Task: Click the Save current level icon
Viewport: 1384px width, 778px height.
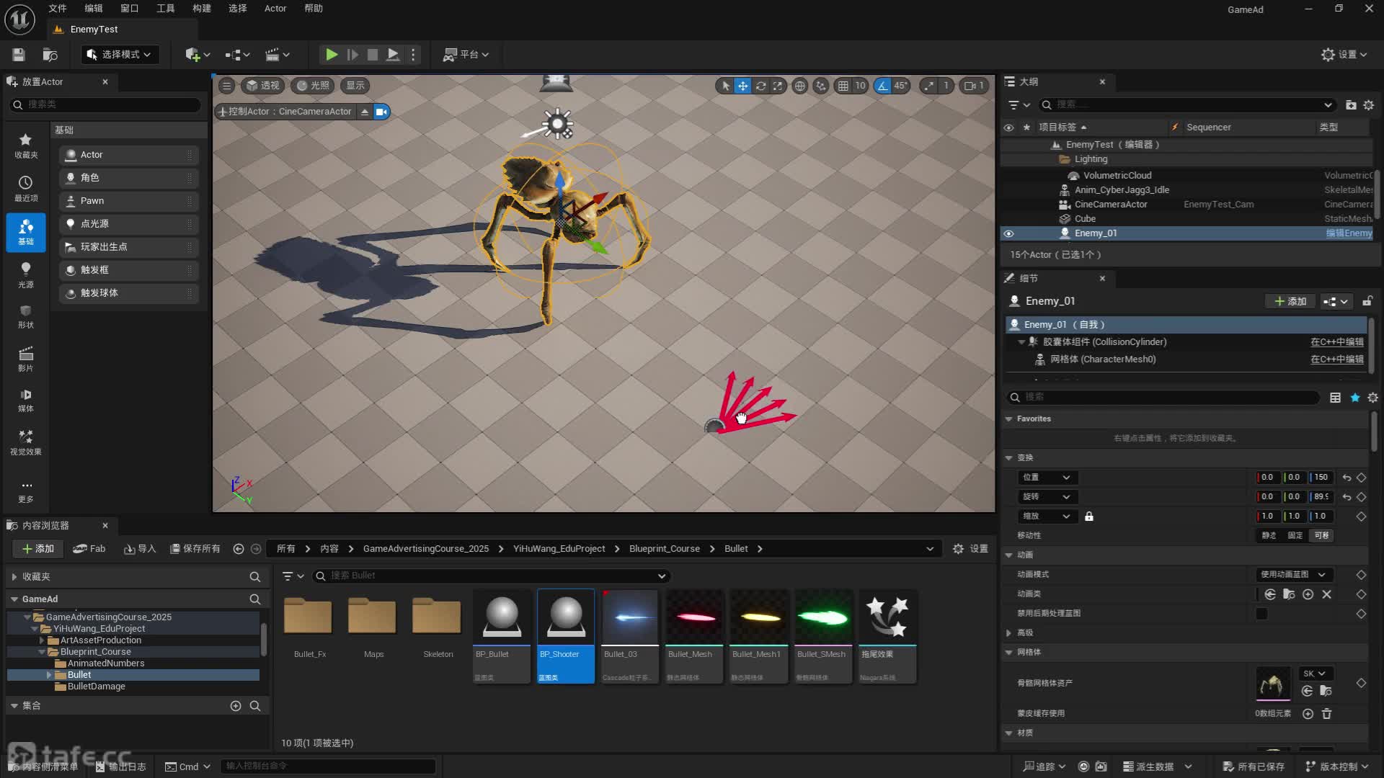Action: pos(19,55)
